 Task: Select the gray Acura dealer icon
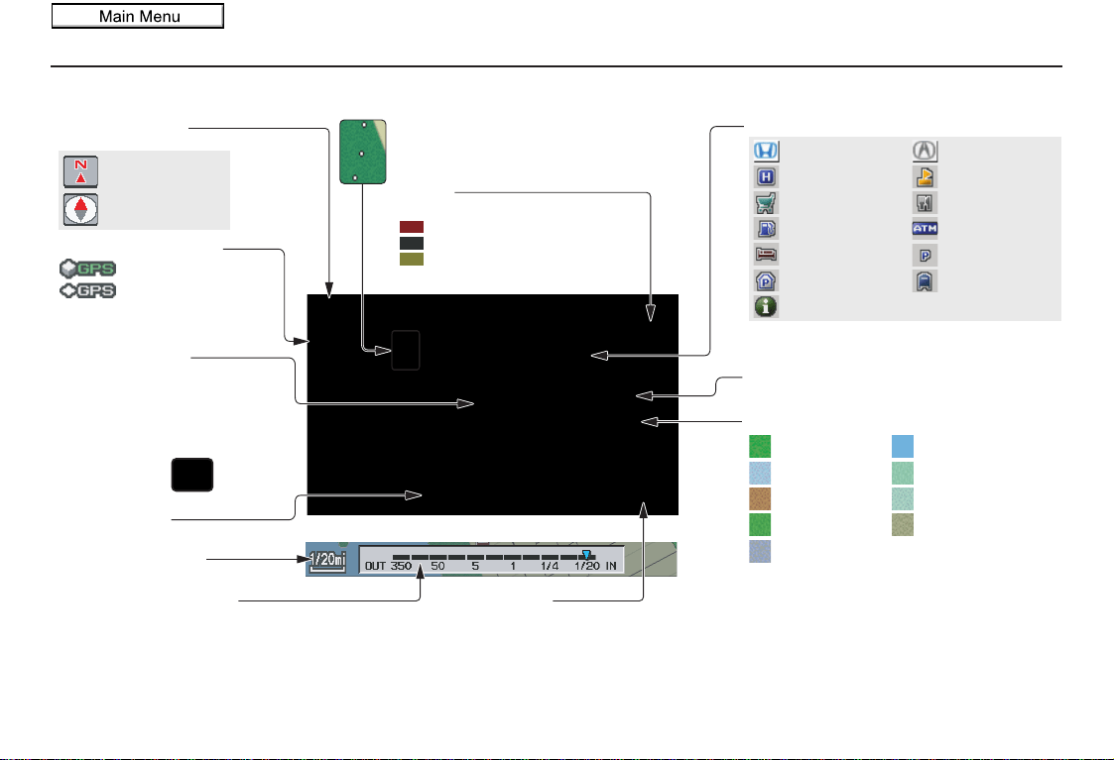click(x=925, y=151)
